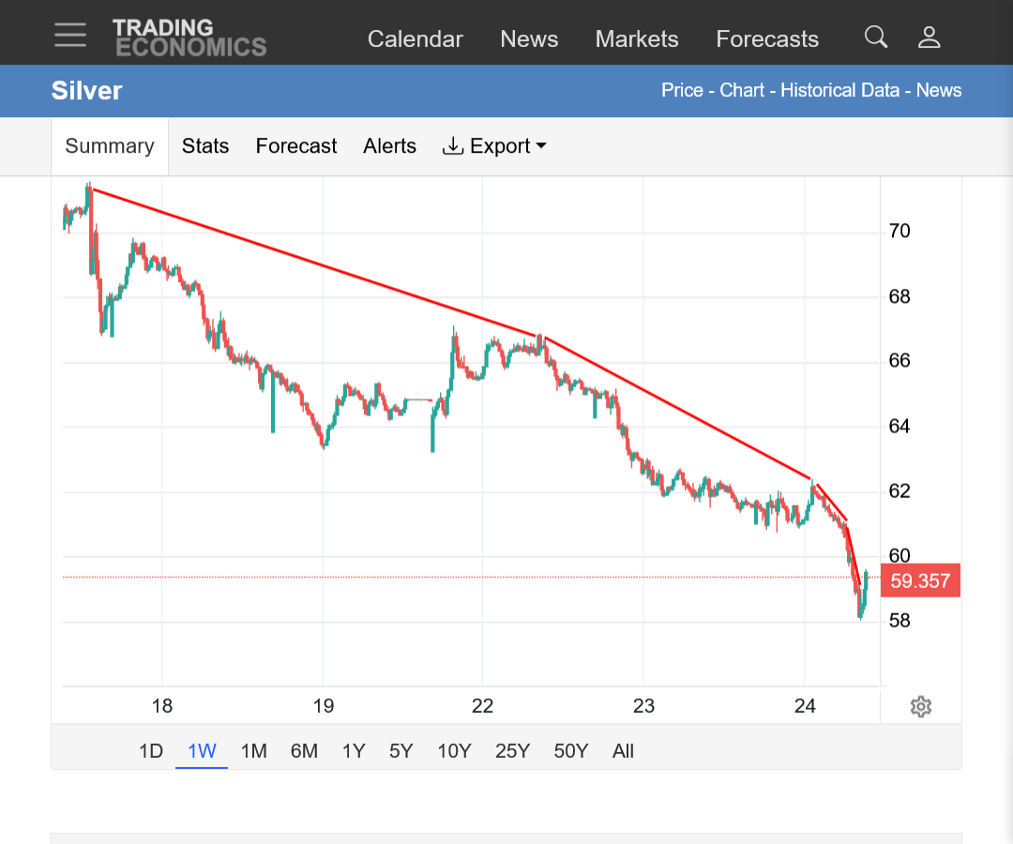Image resolution: width=1013 pixels, height=844 pixels.
Task: Select the Alerts tab
Action: coord(389,146)
